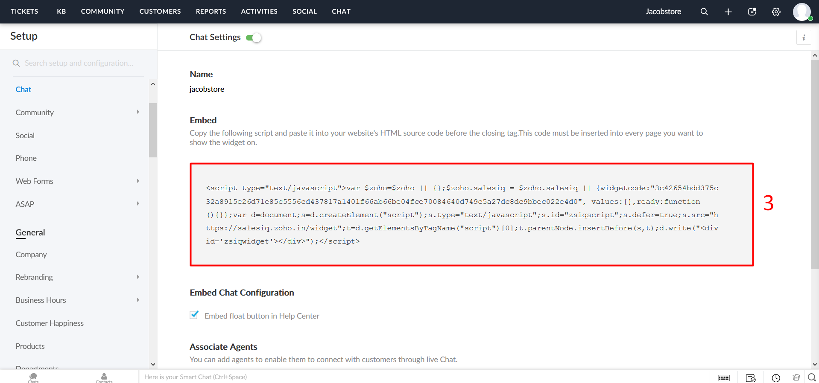This screenshot has width=819, height=383.
Task: Expand the Web Forms submenu arrow
Action: point(138,181)
